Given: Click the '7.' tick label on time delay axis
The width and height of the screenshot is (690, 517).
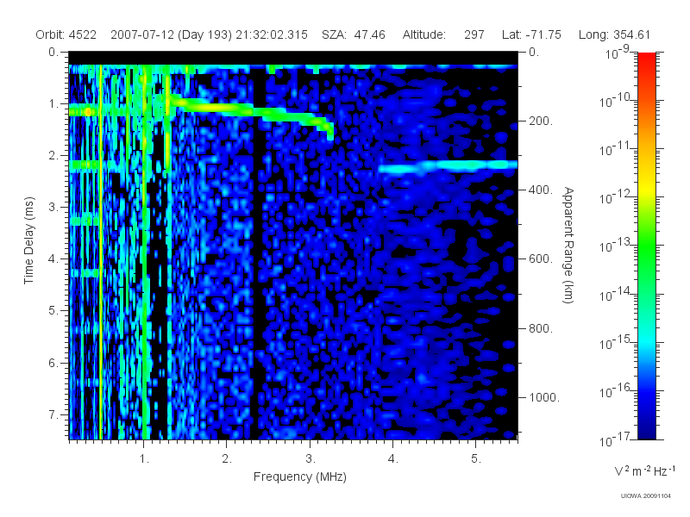Looking at the screenshot, I should pos(53,414).
